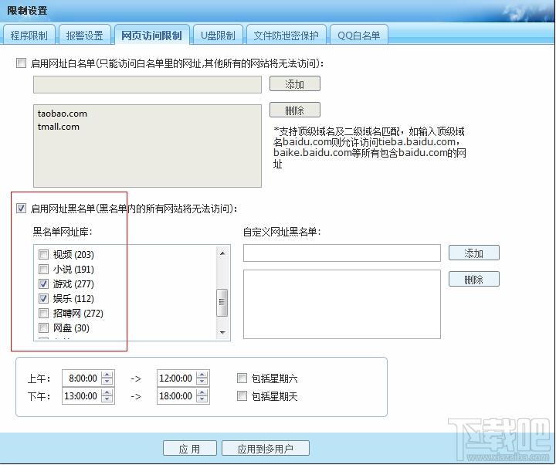Image resolution: width=556 pixels, height=465 pixels.
Task: Enable the 包括星期六 checkbox
Action: [x=242, y=378]
